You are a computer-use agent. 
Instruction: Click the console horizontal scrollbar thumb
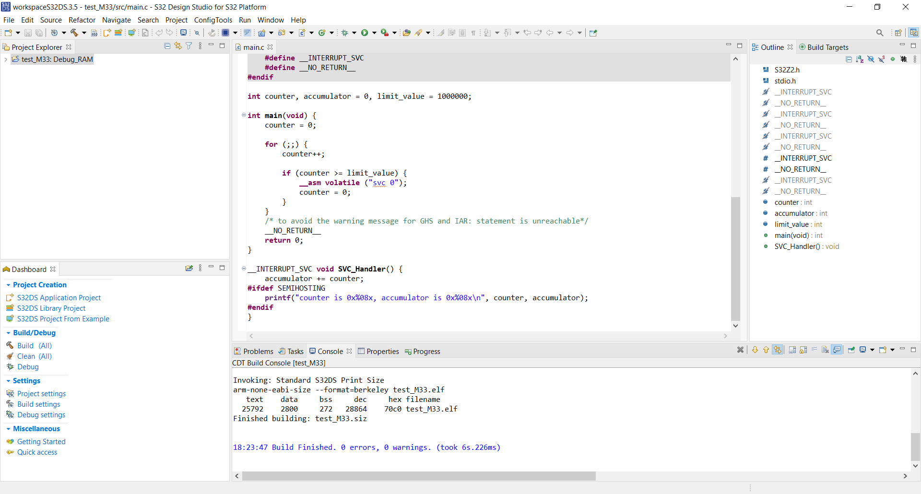(419, 476)
